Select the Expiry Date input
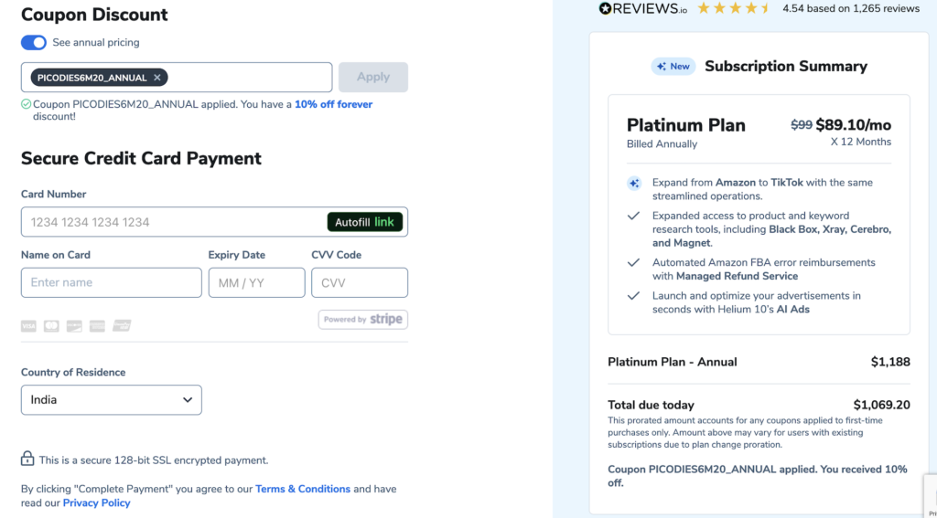 tap(256, 282)
